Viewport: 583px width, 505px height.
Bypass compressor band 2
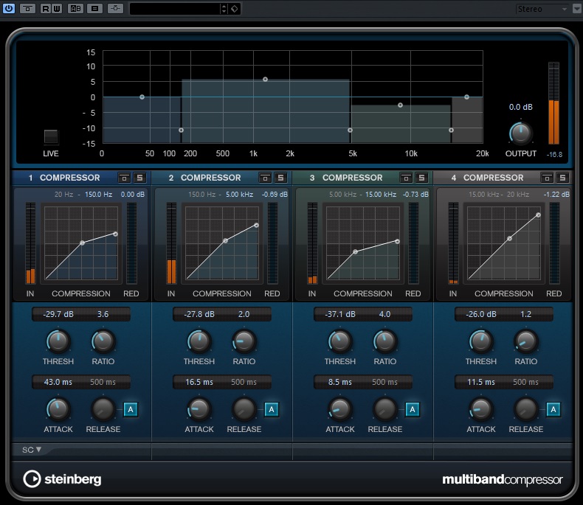(266, 178)
